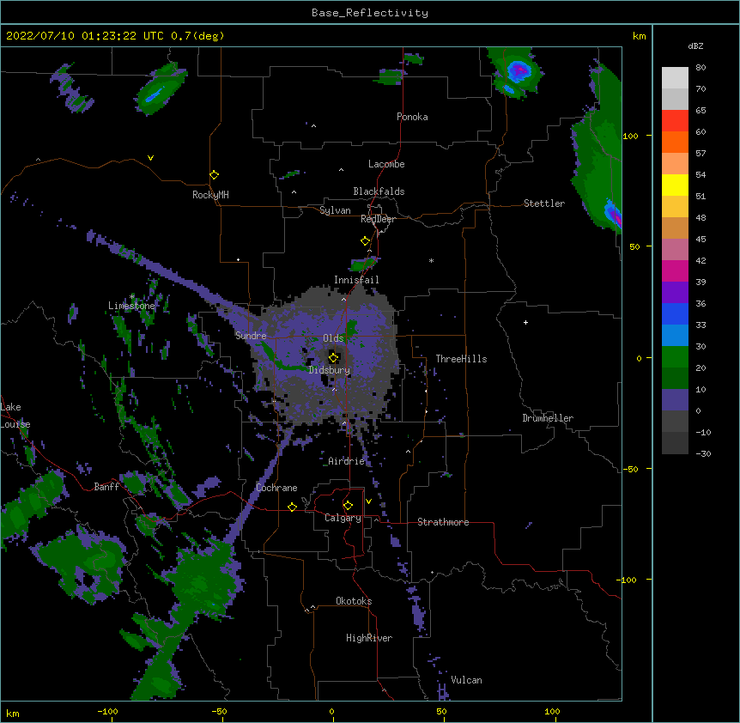Select the Vulcan label
Viewport: 740px width, 723px height.
[x=466, y=680]
